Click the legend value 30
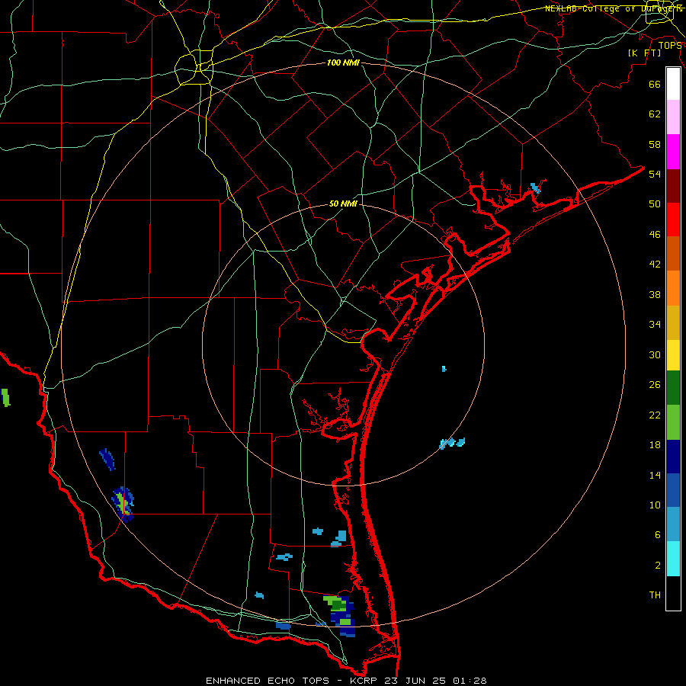The height and width of the screenshot is (686, 686). (x=655, y=354)
